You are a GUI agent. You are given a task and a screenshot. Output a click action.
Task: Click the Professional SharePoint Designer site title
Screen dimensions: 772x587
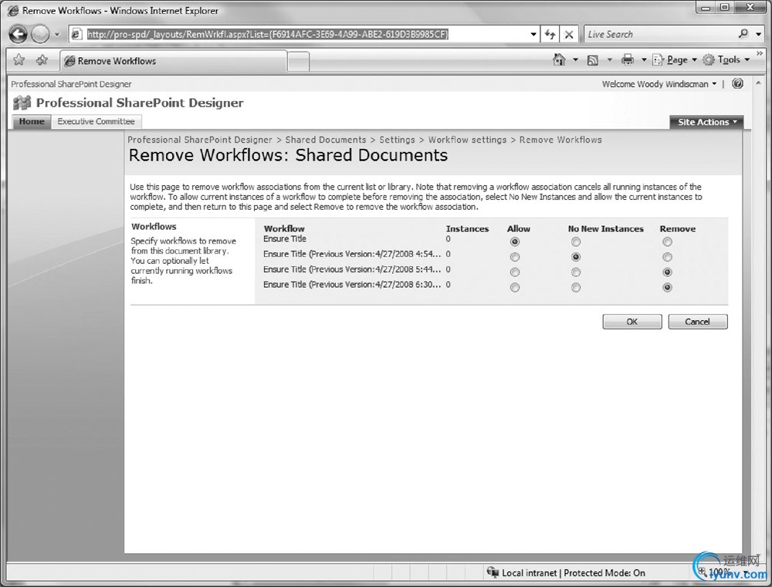click(140, 103)
